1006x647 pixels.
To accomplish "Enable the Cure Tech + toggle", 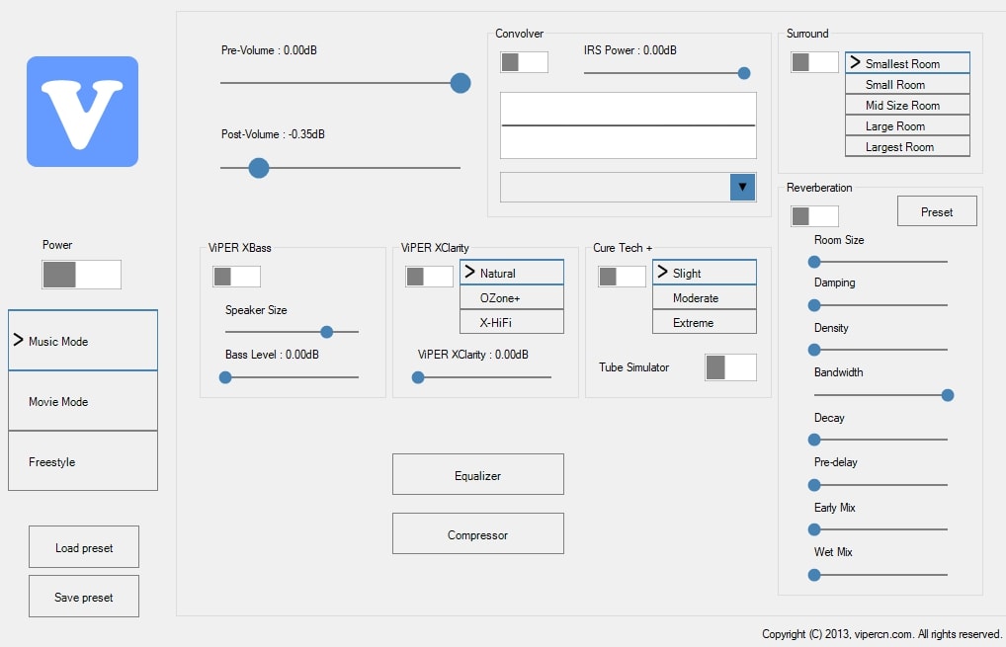I will (622, 277).
